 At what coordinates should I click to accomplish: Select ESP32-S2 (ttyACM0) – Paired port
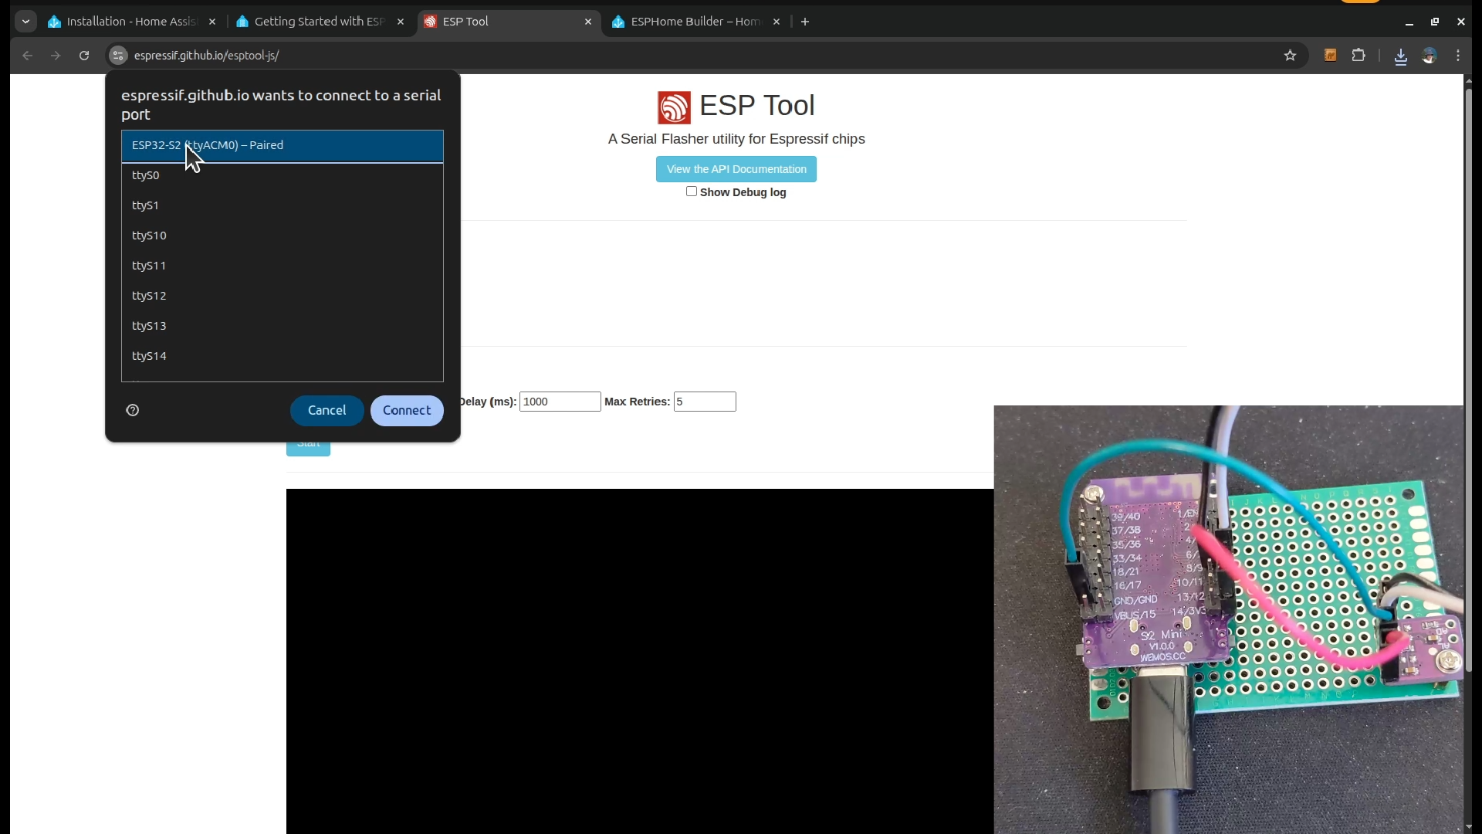click(x=283, y=146)
